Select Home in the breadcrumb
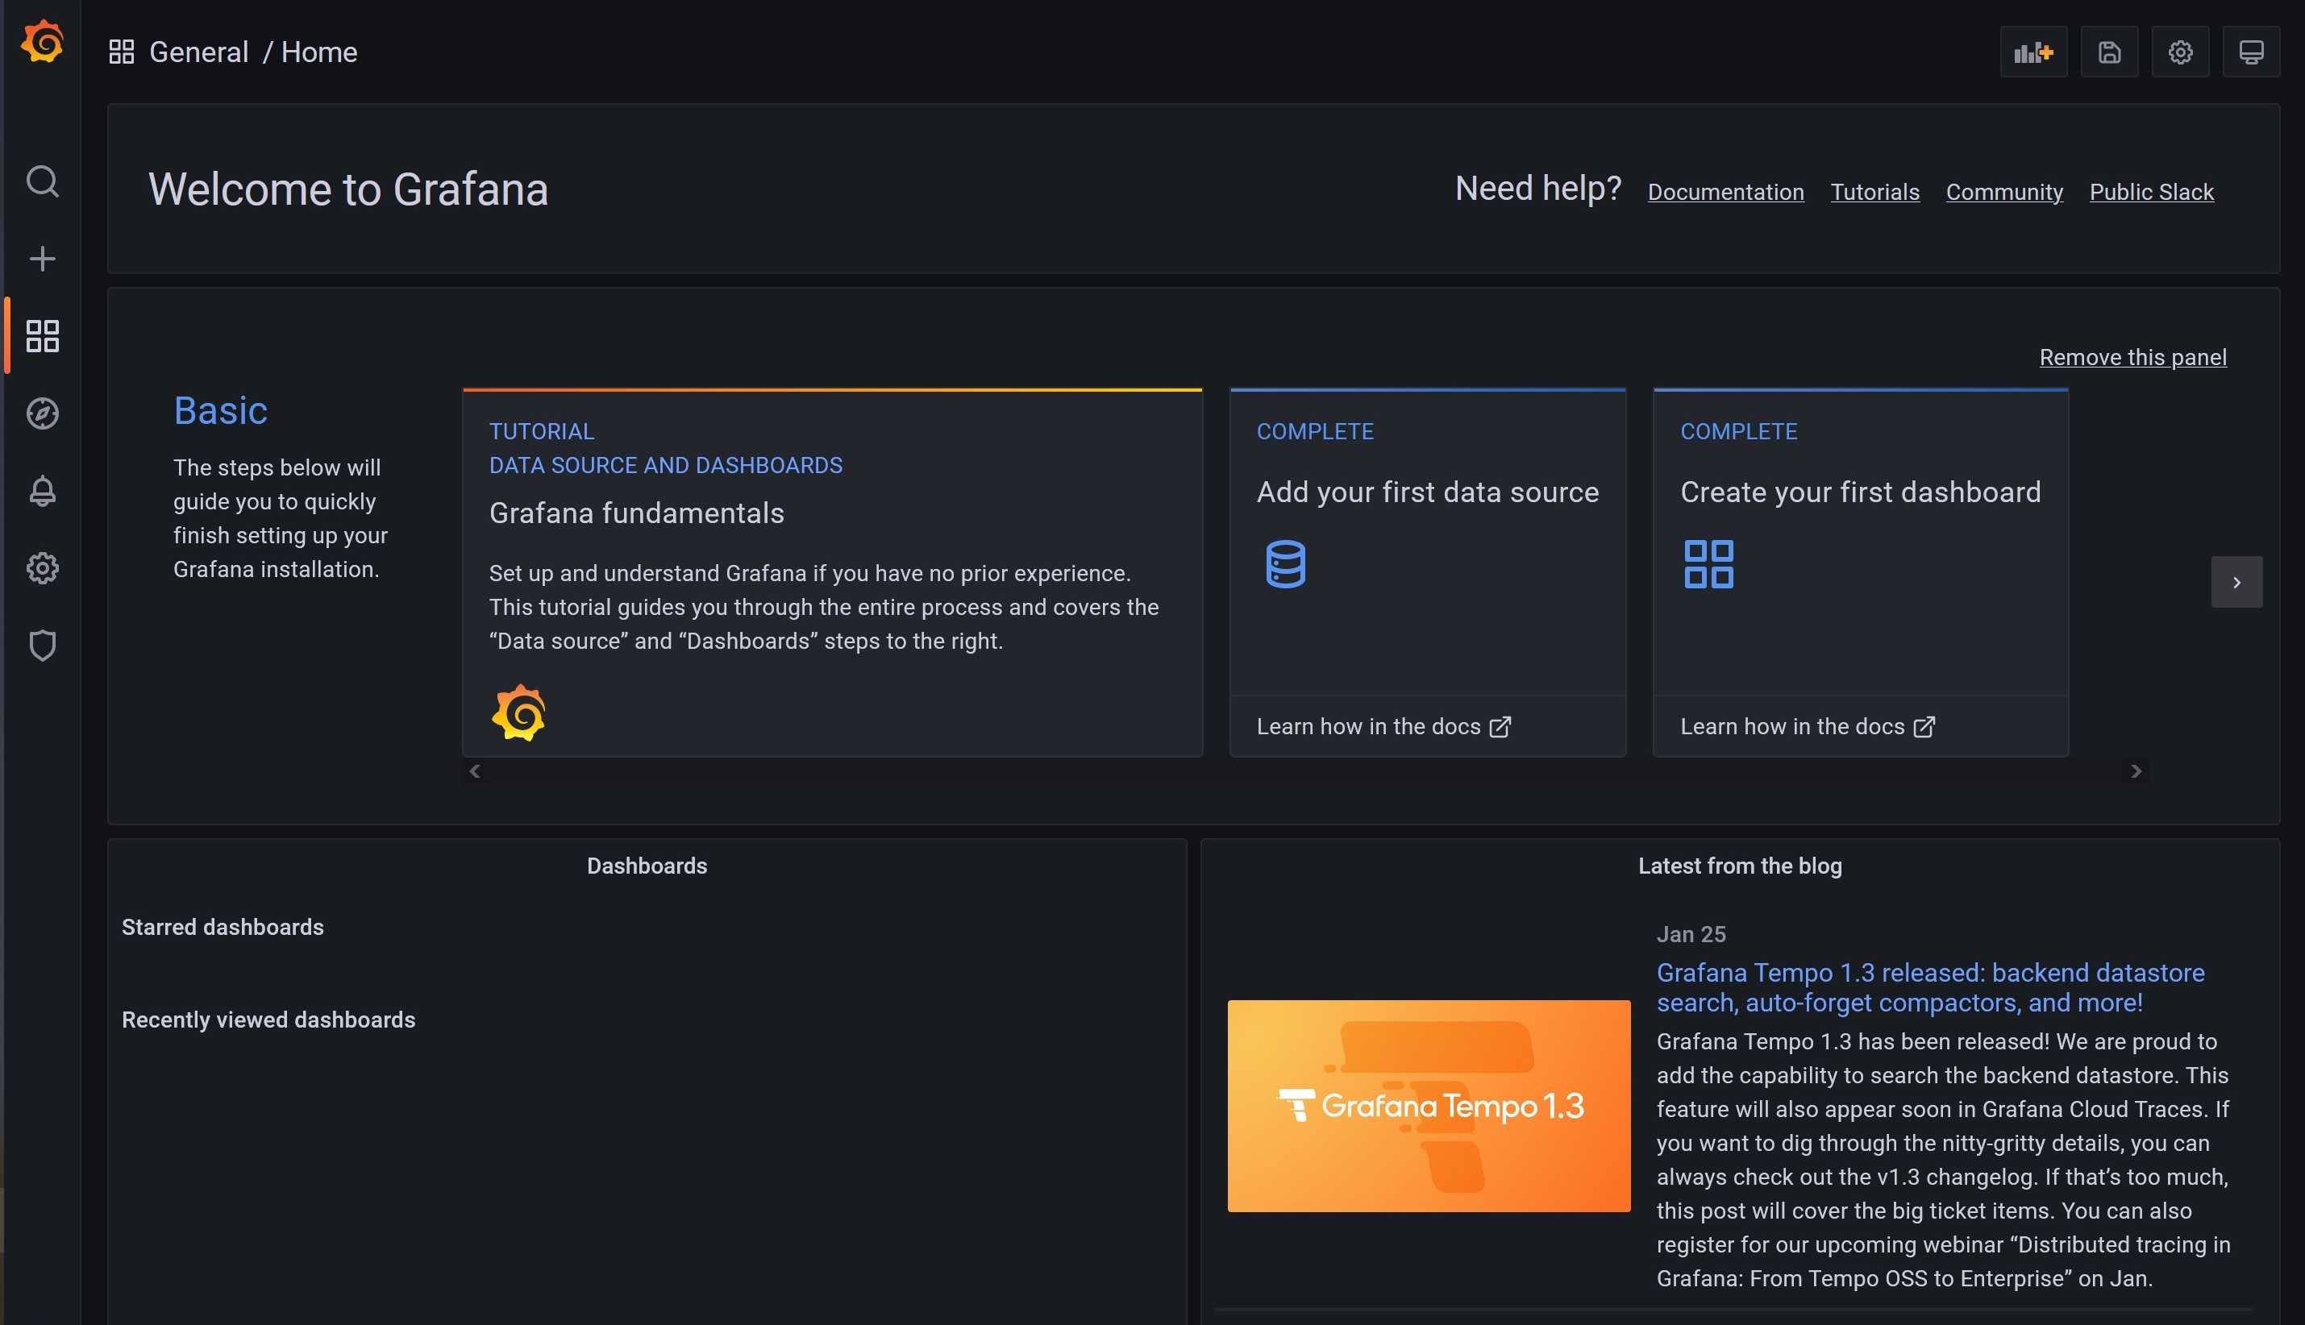Screen dimensions: 2305x1325 point(319,52)
